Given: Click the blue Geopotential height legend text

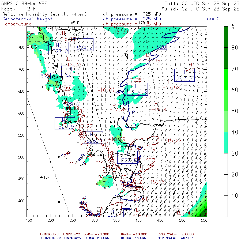Looking at the screenshot, I should (28, 19).
